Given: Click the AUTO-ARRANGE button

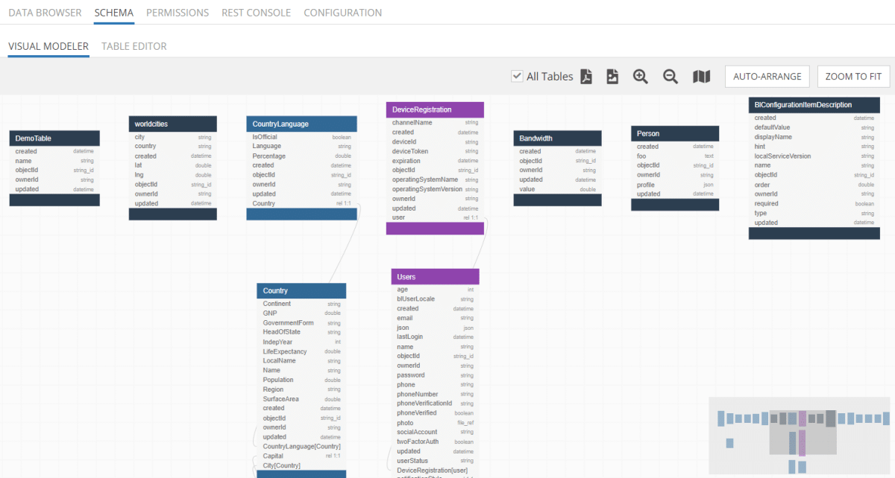Looking at the screenshot, I should 767,76.
